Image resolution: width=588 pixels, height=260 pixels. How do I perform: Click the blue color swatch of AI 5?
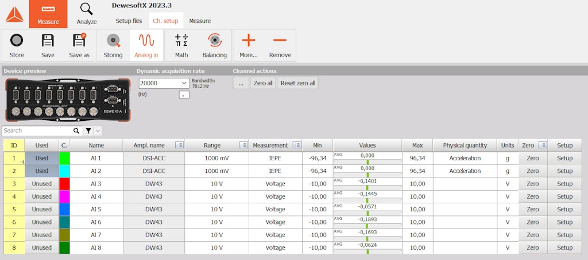tap(64, 209)
